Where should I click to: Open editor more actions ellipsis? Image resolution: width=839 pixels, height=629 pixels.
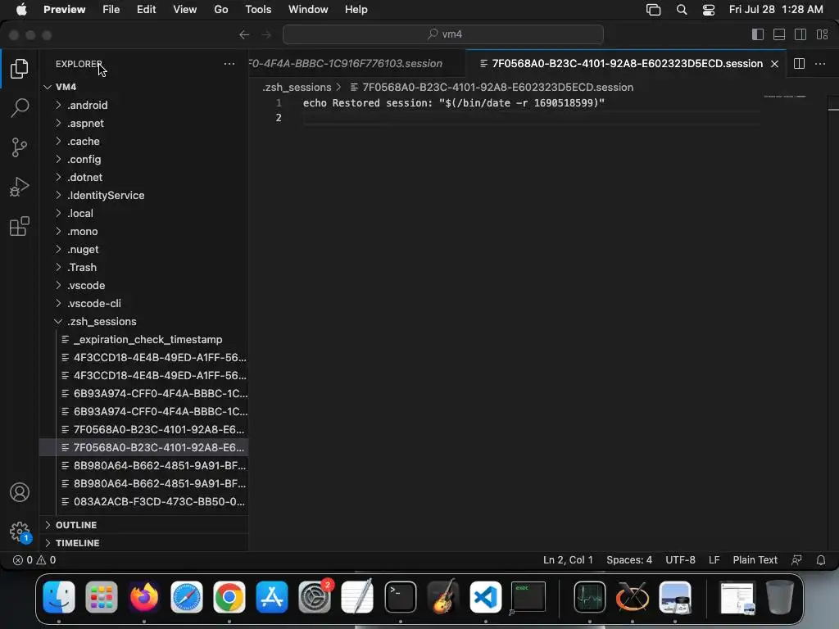click(x=819, y=64)
